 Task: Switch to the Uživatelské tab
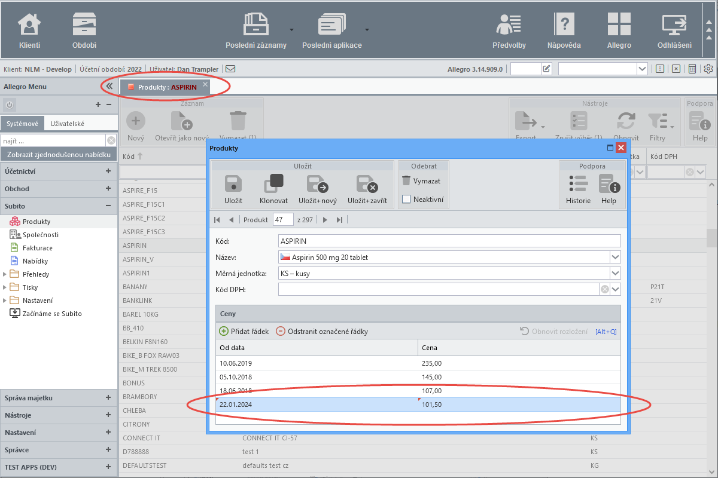pyautogui.click(x=67, y=124)
